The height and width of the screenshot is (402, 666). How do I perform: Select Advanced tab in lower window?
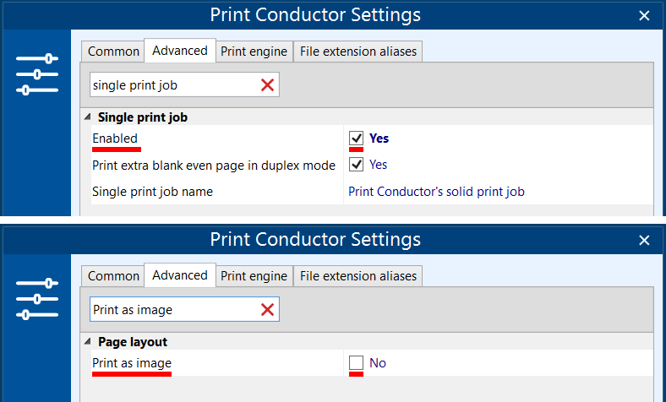180,275
